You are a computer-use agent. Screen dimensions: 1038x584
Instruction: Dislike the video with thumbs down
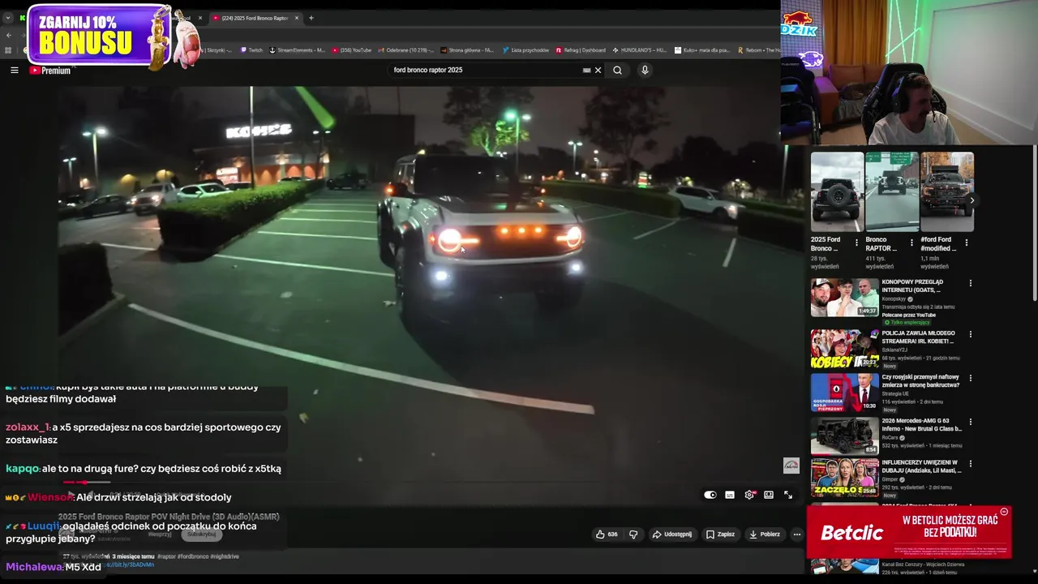(x=633, y=535)
